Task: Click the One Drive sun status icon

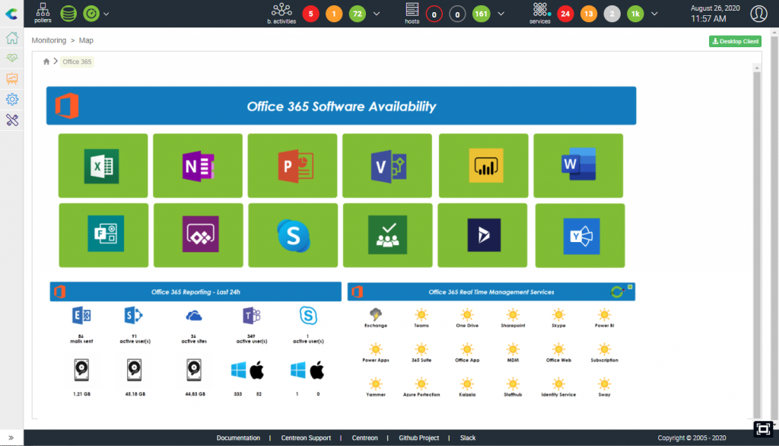Action: pyautogui.click(x=467, y=314)
